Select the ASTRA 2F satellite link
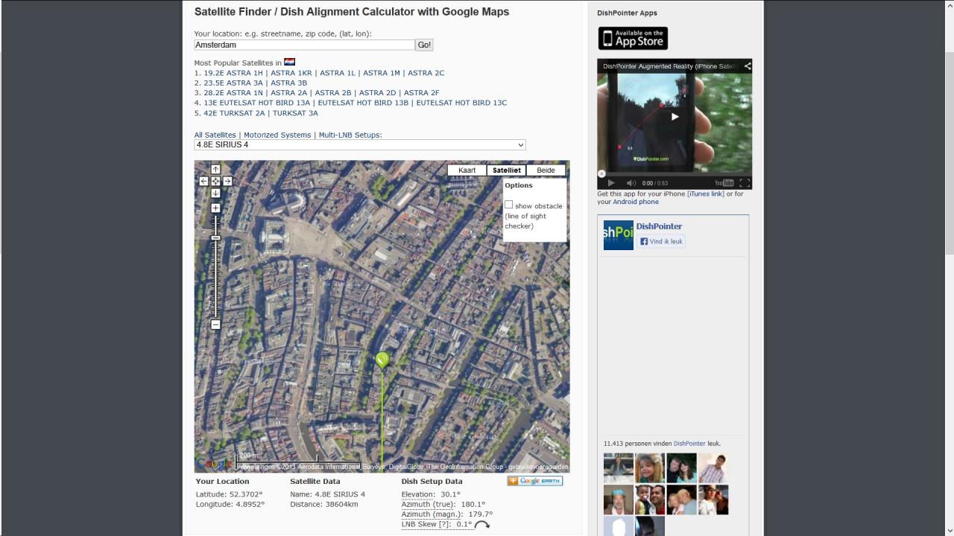954x536 pixels. (422, 93)
